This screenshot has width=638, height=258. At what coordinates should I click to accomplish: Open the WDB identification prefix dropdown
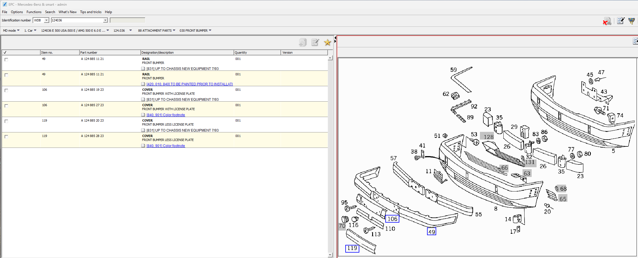tap(46, 20)
